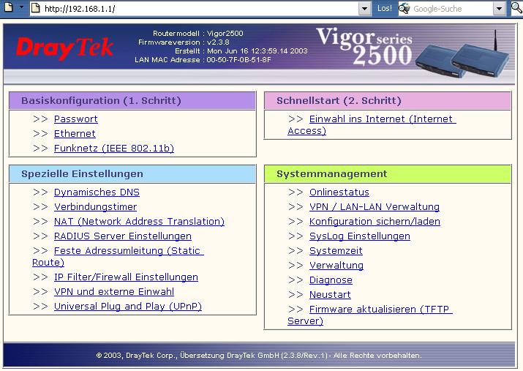Image resolution: width=523 pixels, height=371 pixels.
Task: Click the magnifying glass search icon
Action: [x=516, y=8]
